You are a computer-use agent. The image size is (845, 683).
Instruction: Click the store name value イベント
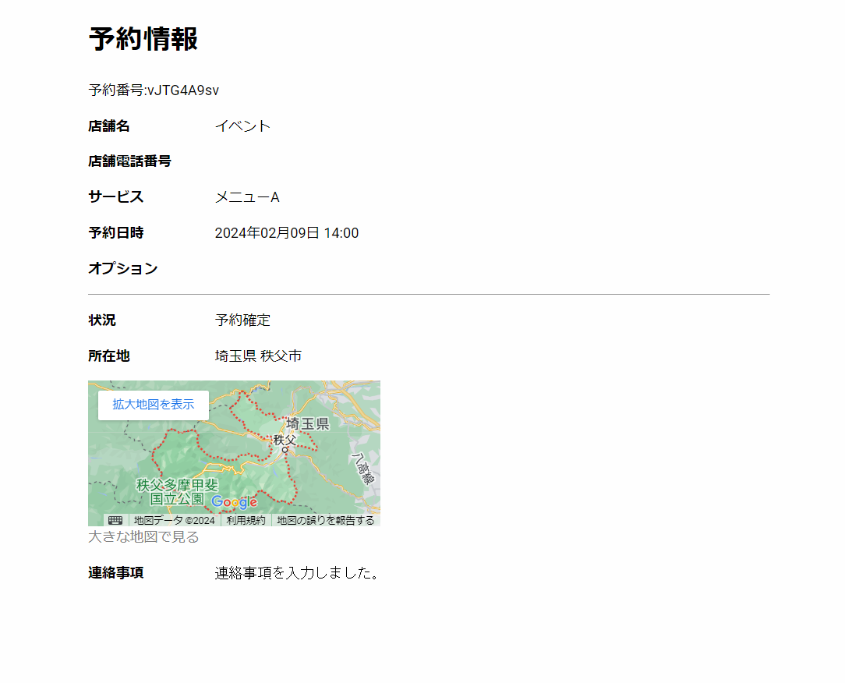click(242, 126)
